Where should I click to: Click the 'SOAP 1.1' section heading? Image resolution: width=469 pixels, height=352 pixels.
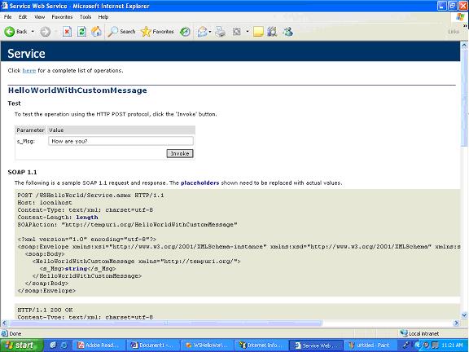tap(23, 172)
